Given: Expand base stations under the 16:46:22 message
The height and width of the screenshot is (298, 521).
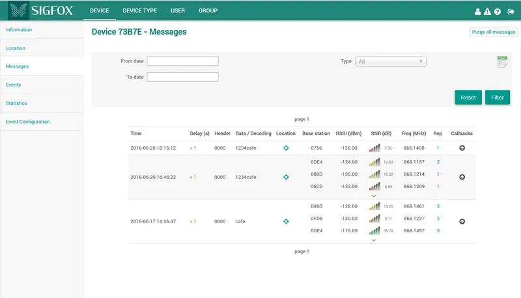Looking at the screenshot, I should click(373, 195).
